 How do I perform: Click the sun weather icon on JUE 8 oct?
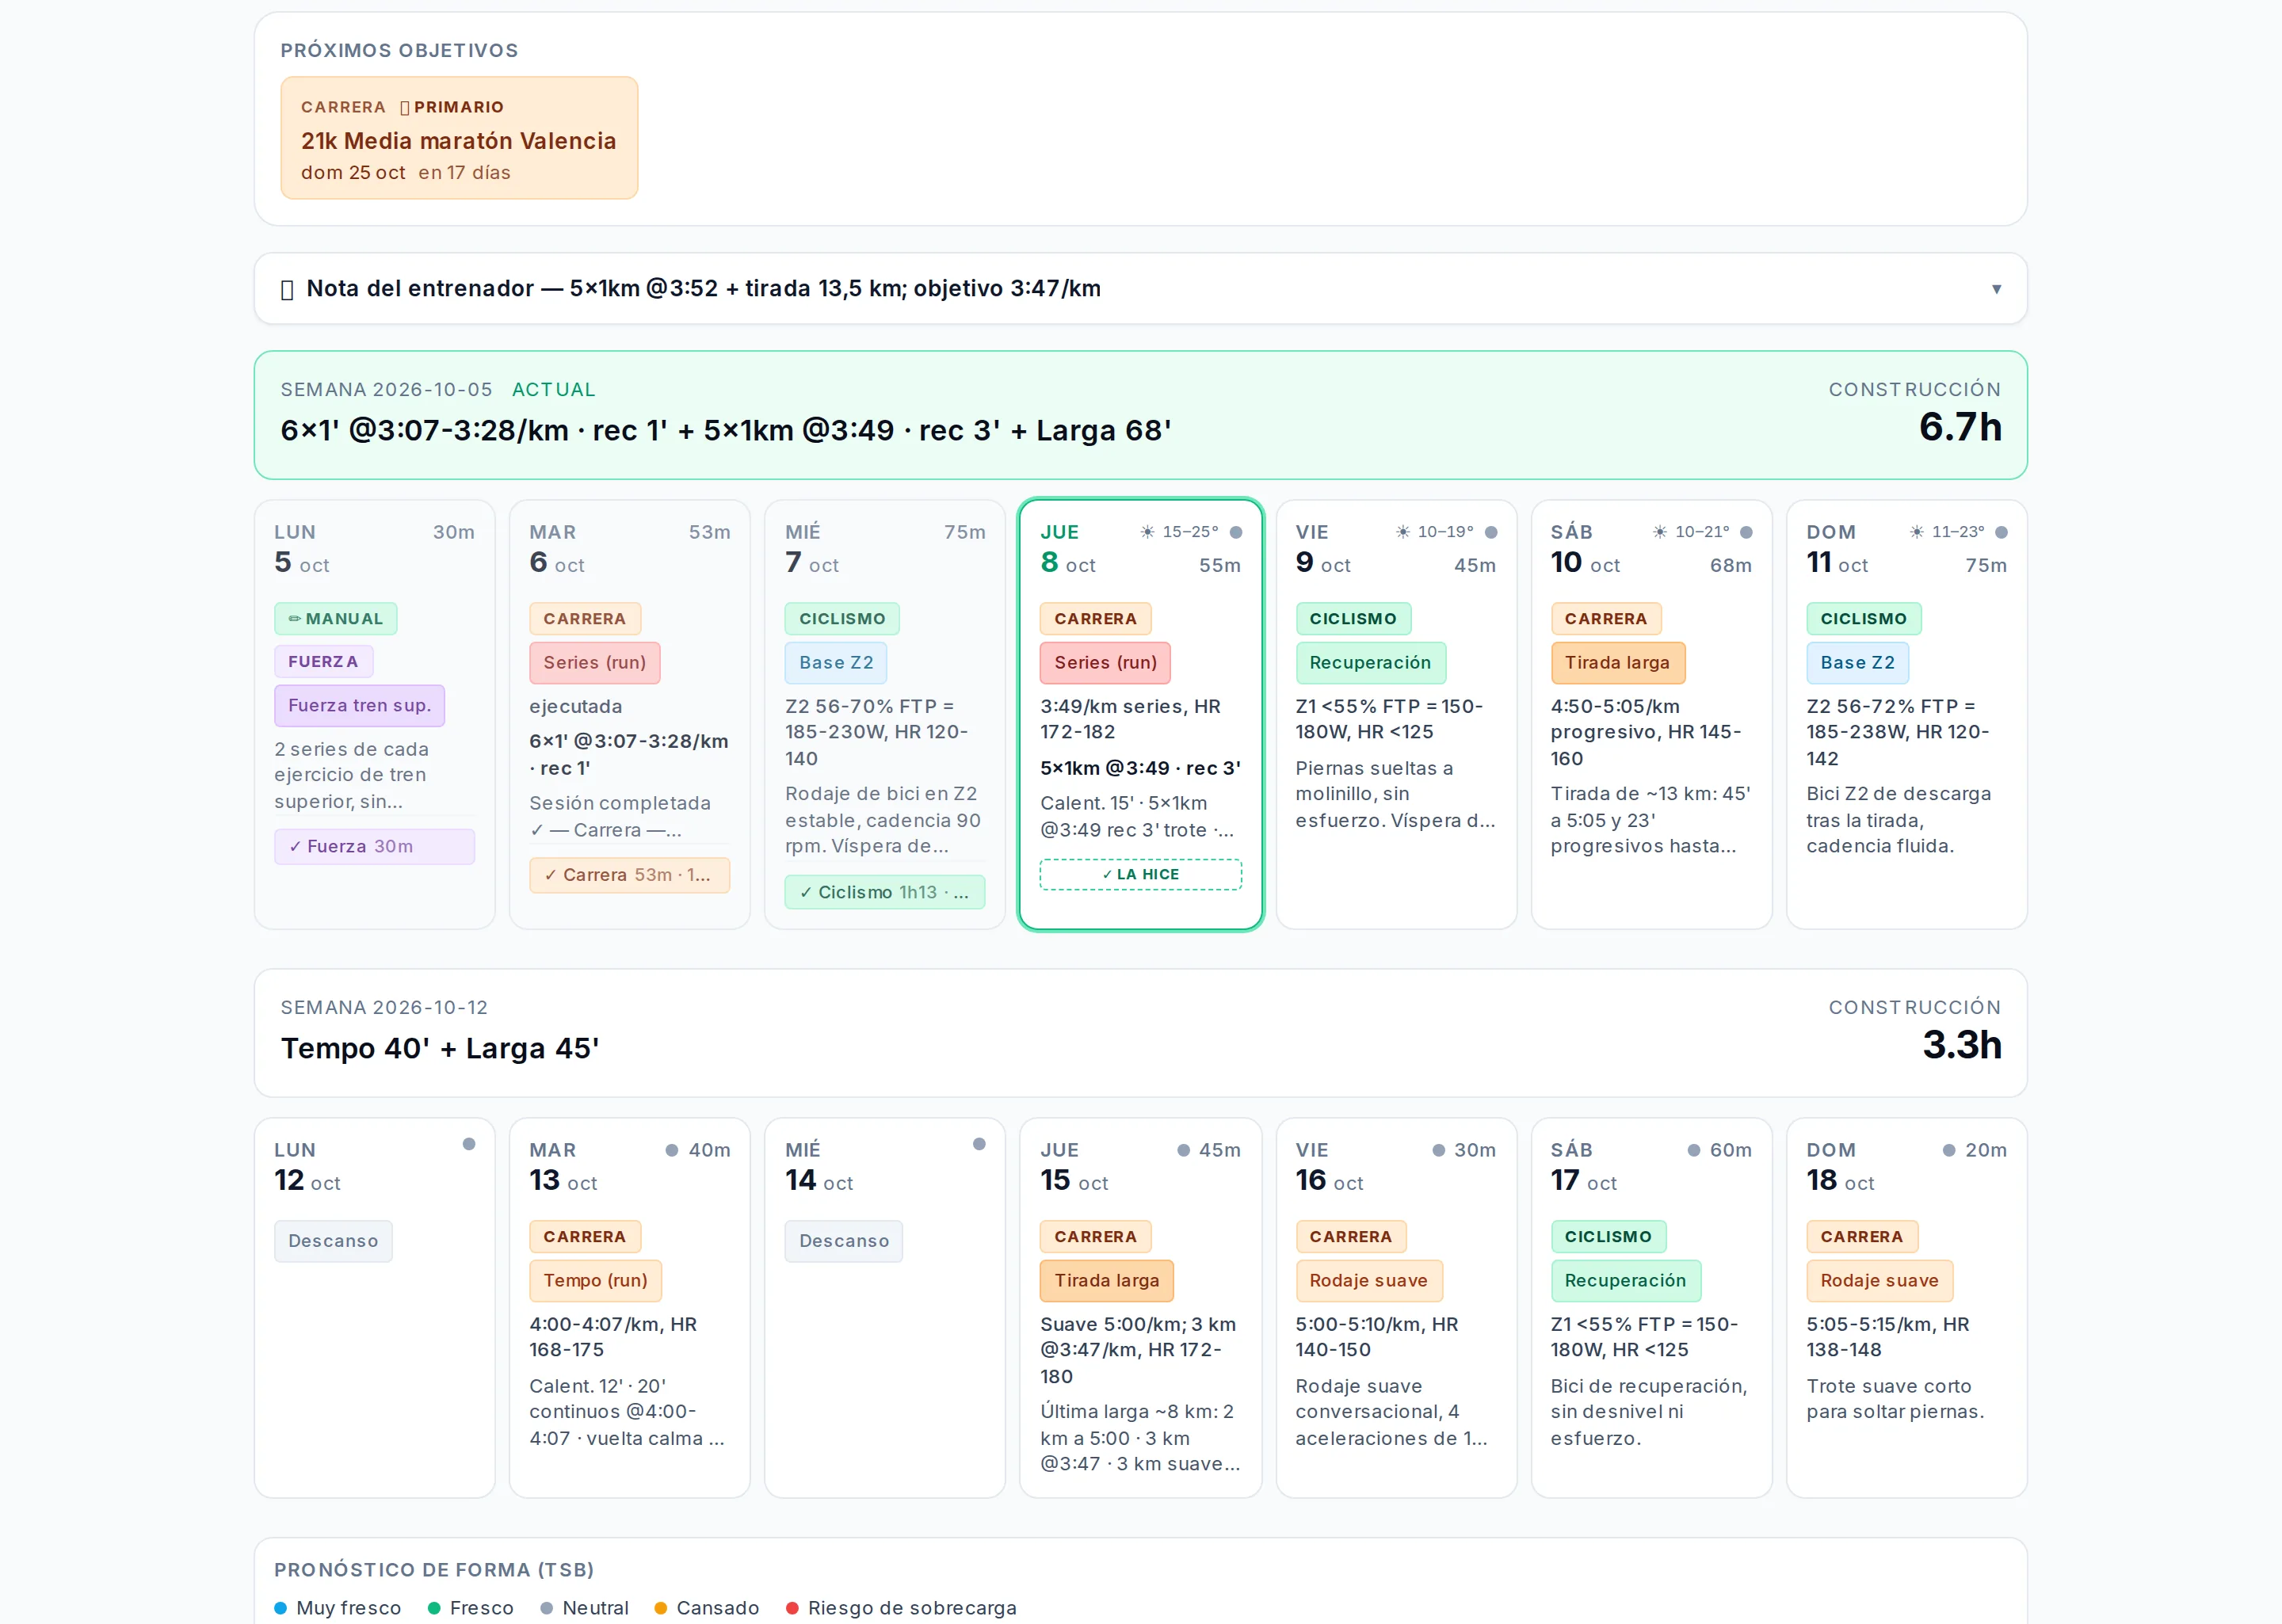click(x=1147, y=532)
